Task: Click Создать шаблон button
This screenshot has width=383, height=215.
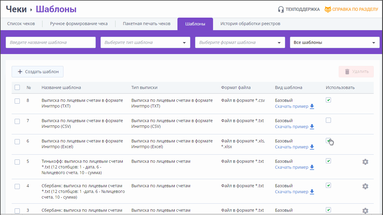Action: [x=37, y=72]
